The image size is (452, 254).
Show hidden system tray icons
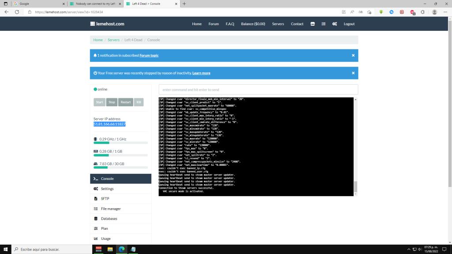point(408,250)
